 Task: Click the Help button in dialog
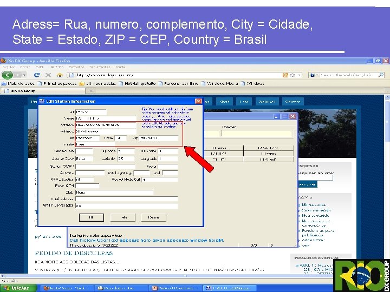coord(123,217)
